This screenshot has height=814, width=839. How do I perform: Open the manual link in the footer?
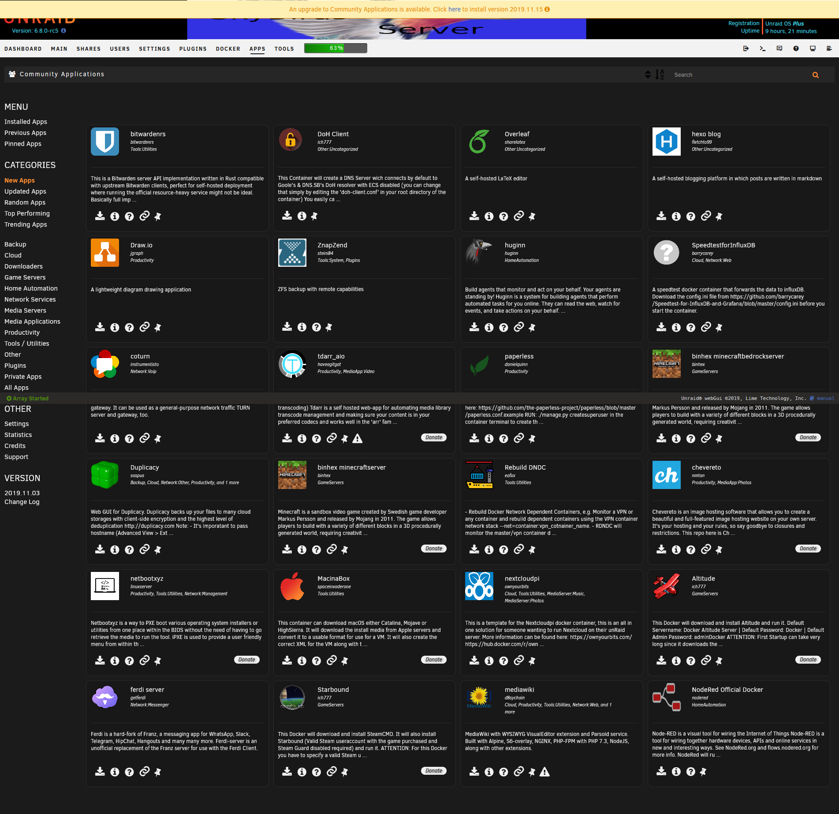point(825,398)
